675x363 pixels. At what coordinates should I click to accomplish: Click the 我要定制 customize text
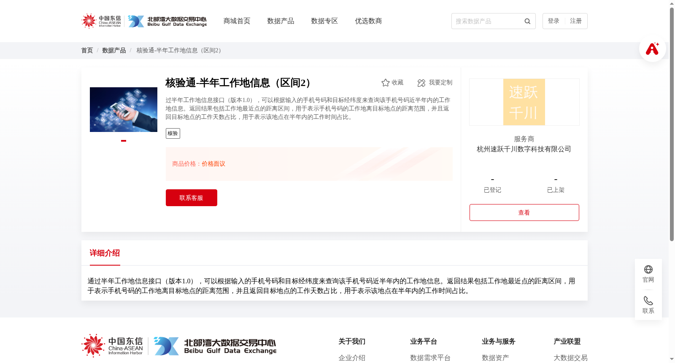[x=440, y=83]
